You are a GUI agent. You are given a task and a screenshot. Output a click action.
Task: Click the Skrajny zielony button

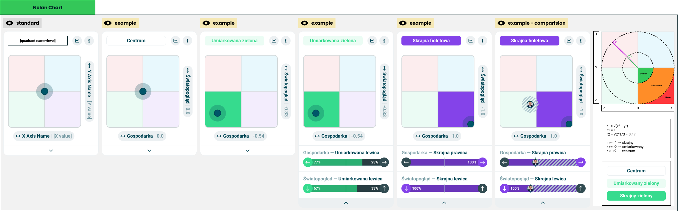(x=636, y=196)
